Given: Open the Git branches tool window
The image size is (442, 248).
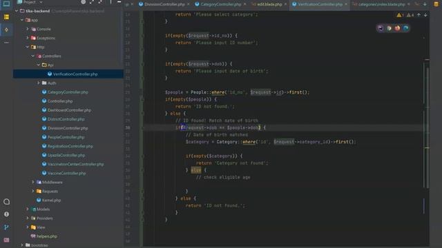Looking at the screenshot, I should pyautogui.click(x=6, y=227).
